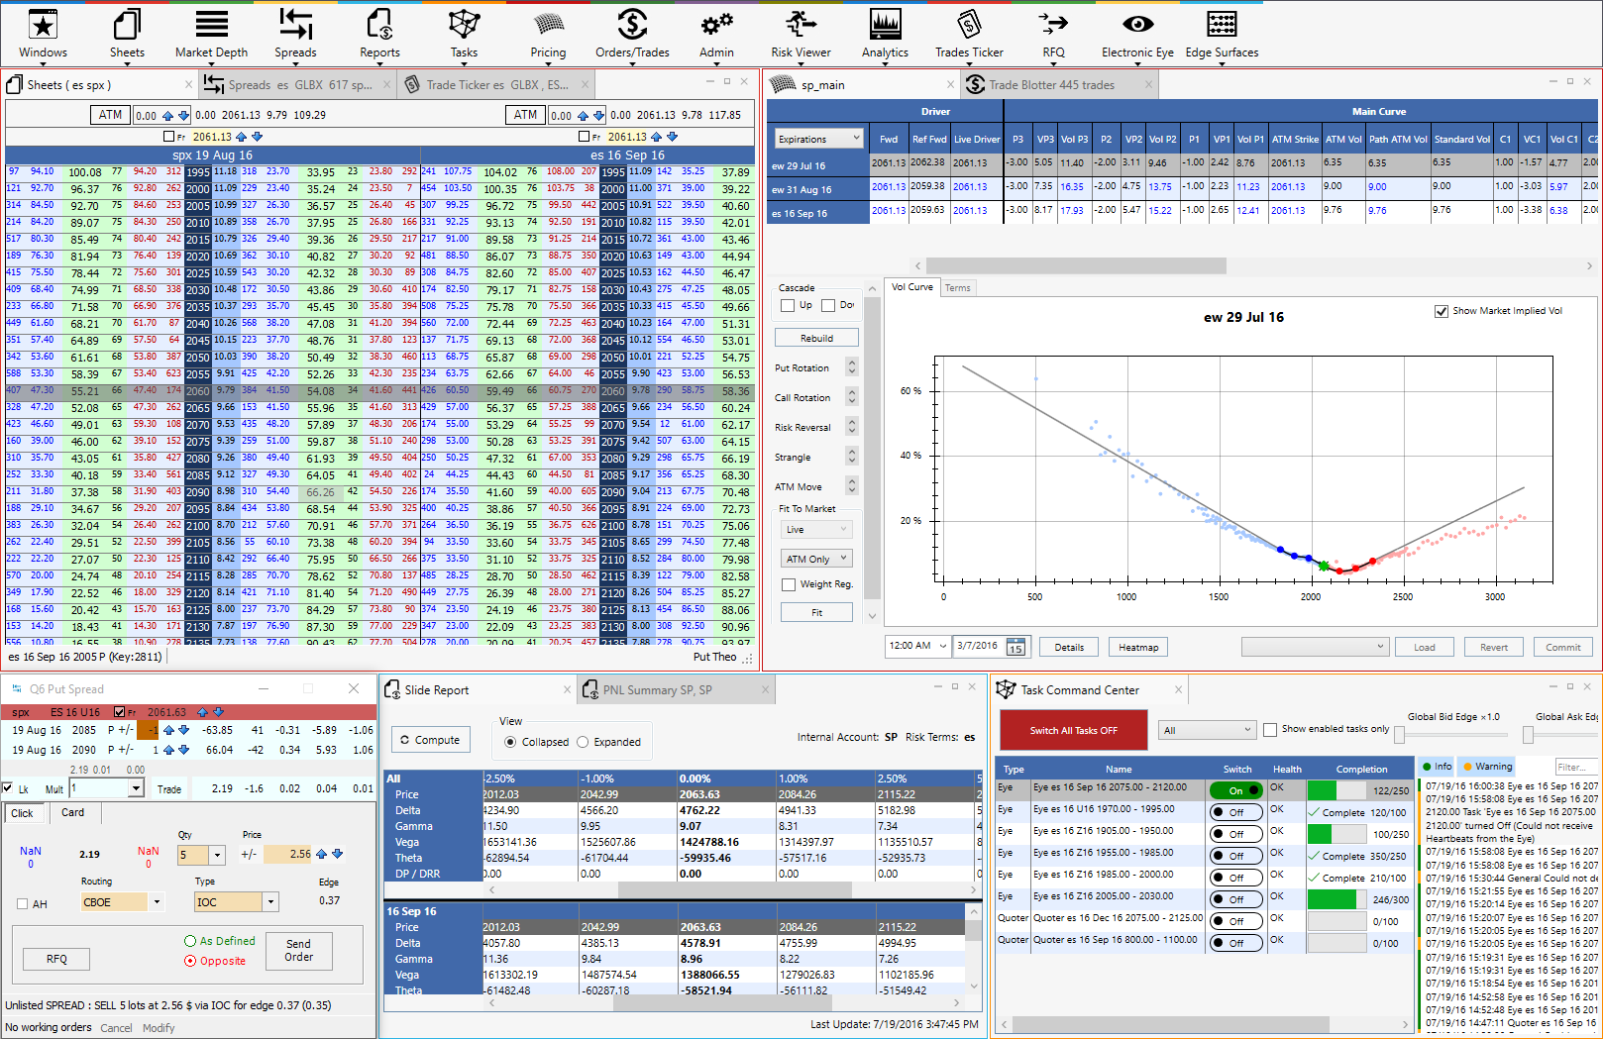Switch to the Terms tab
The width and height of the screenshot is (1603, 1039).
coord(957,288)
